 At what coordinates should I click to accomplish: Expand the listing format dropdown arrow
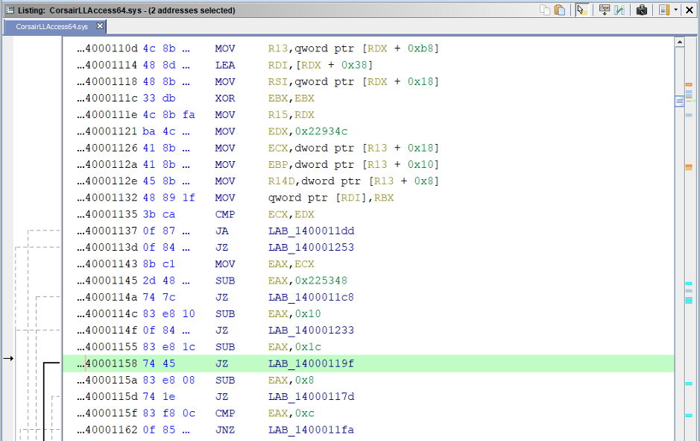click(676, 10)
